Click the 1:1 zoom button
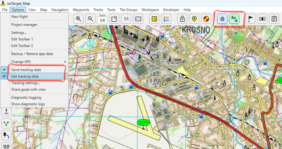 click(126, 19)
